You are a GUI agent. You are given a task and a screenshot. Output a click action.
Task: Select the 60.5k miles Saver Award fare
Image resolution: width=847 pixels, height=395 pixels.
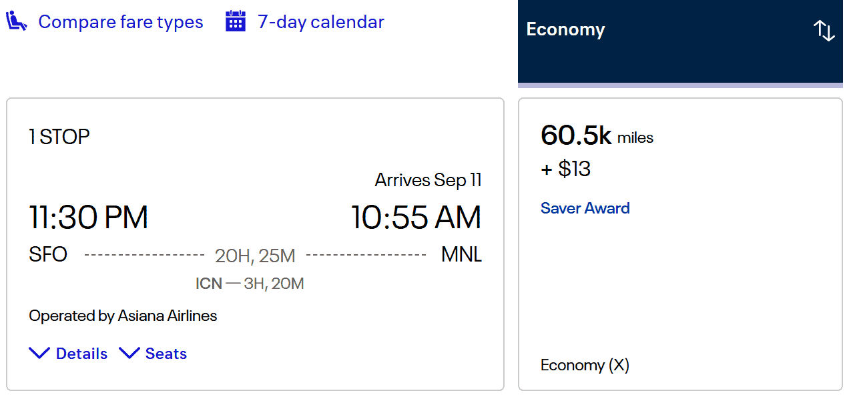point(597,137)
